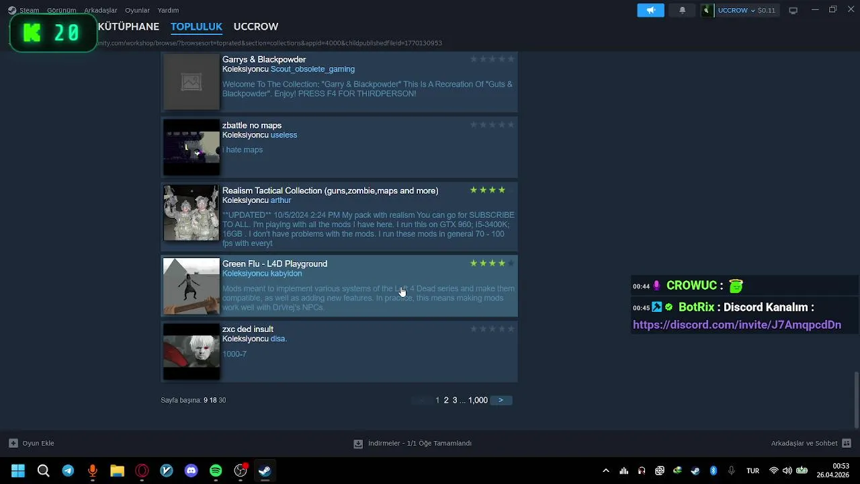The image size is (860, 484).
Task: Click the downloads icon beside İndirmeler
Action: (358, 444)
